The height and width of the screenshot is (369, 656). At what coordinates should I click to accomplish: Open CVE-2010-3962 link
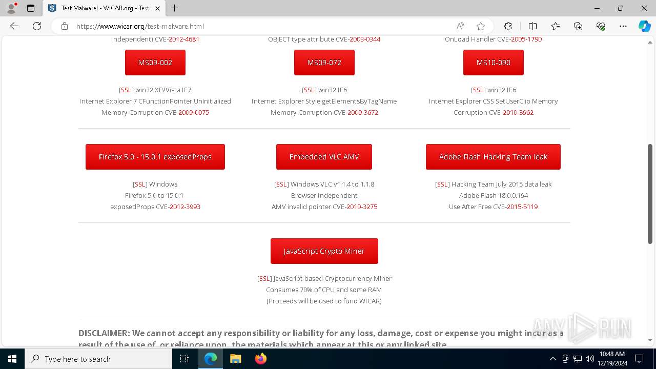click(518, 112)
